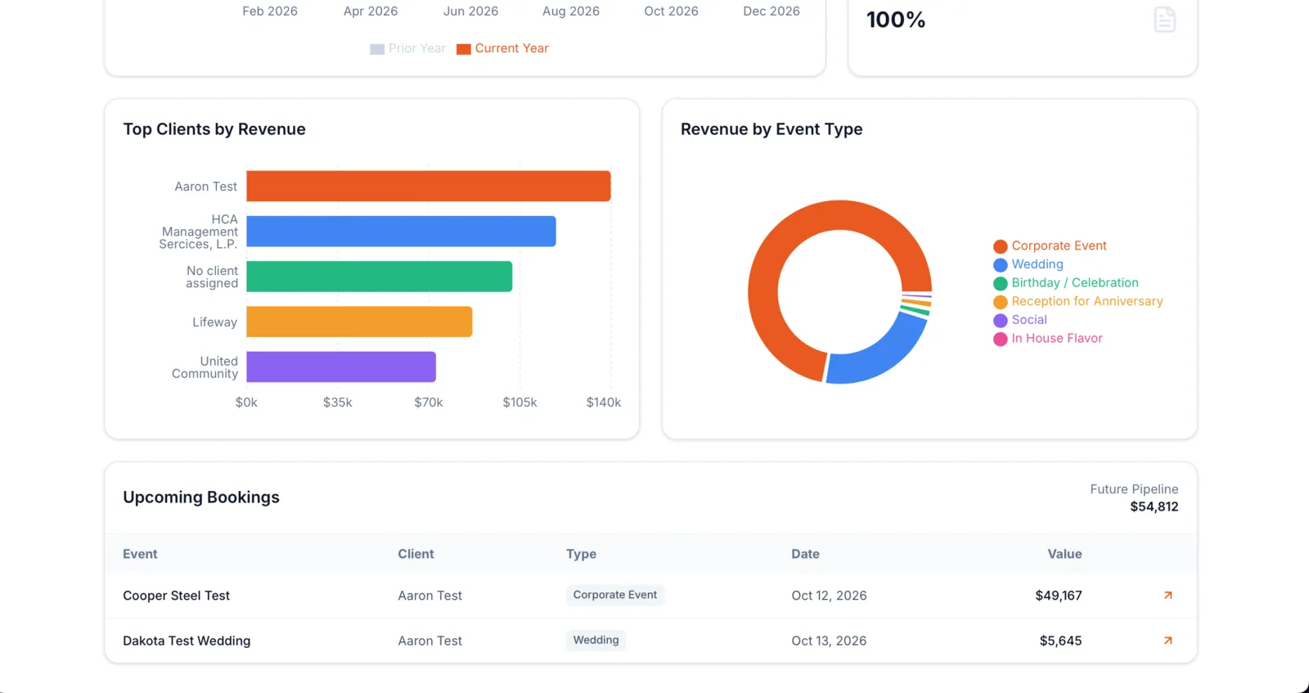Click the Revenue by Event Type heading
1309x693 pixels.
tap(771, 129)
